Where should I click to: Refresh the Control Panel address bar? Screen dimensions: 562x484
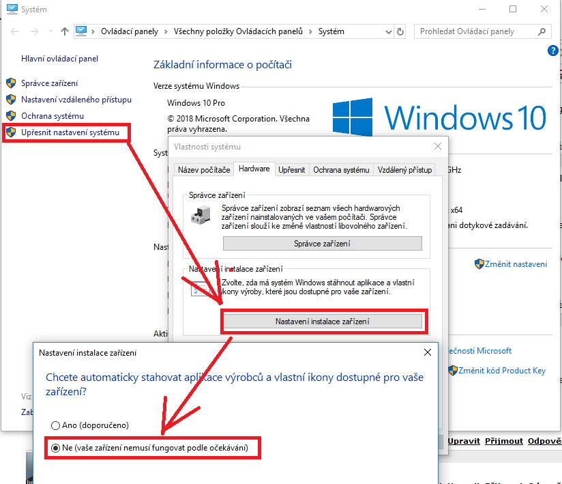(400, 31)
